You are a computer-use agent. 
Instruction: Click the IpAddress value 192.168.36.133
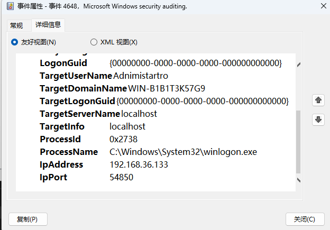tap(139, 164)
